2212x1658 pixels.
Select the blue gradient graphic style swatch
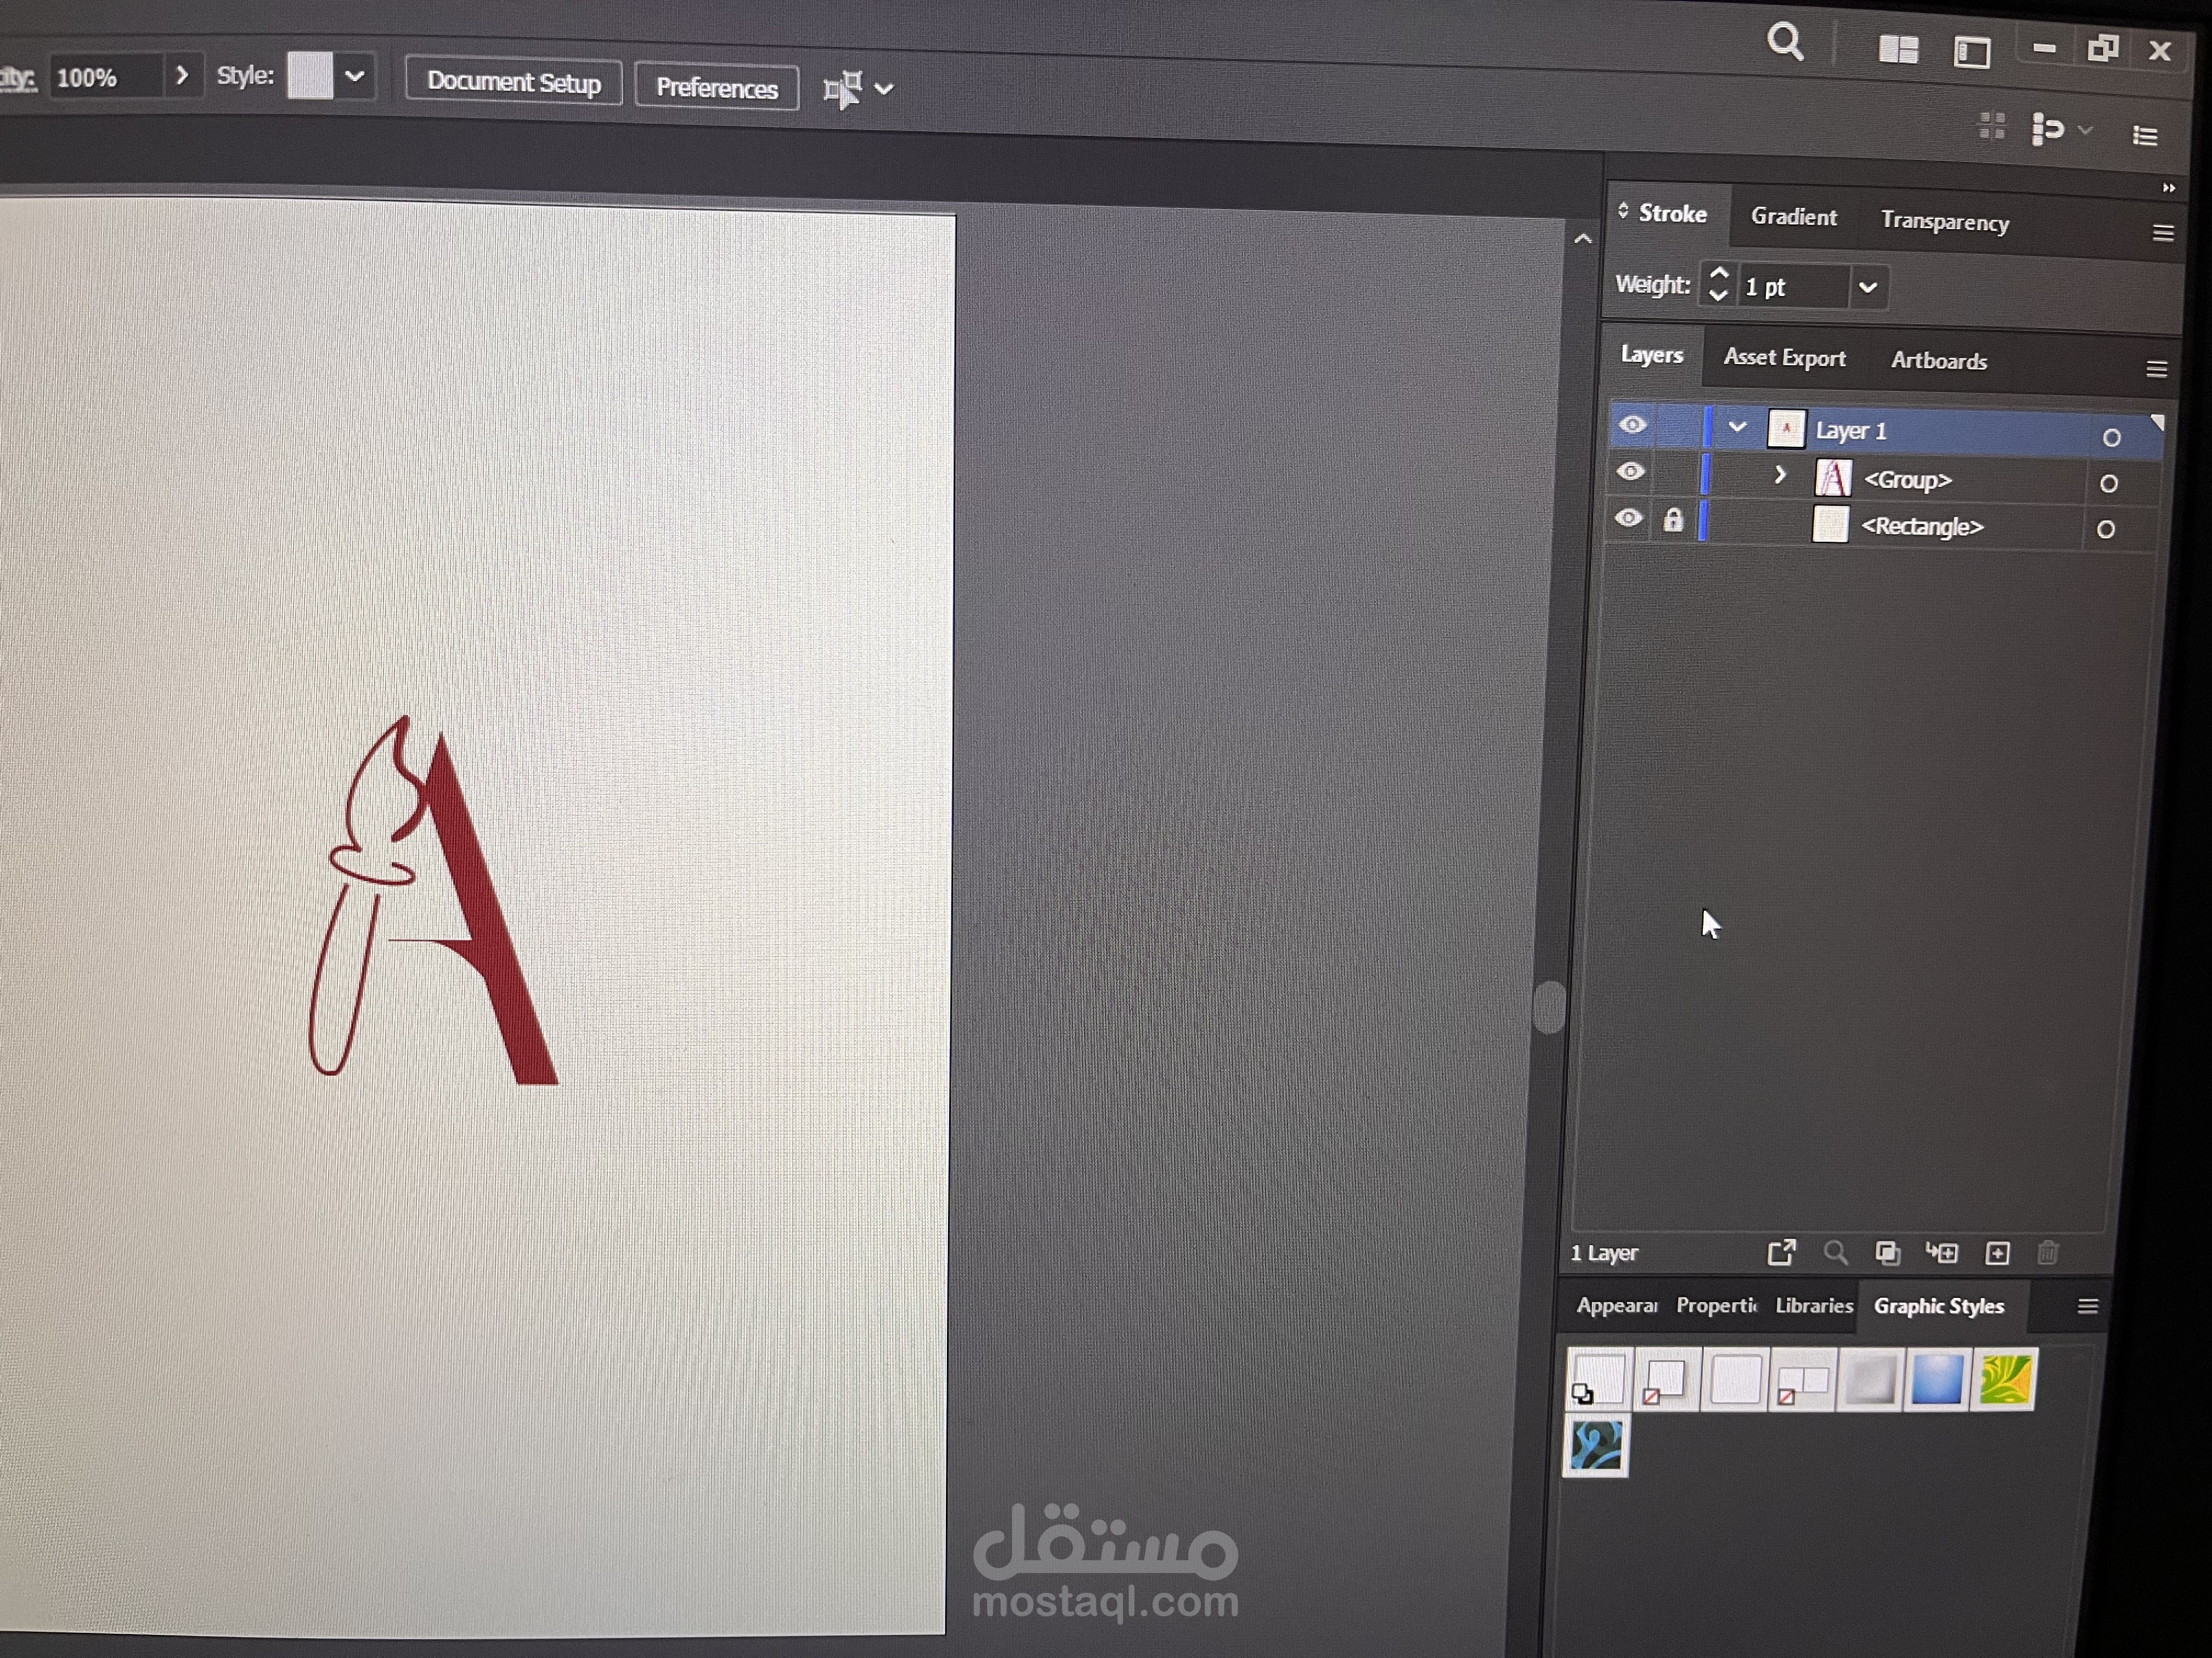click(1937, 1379)
